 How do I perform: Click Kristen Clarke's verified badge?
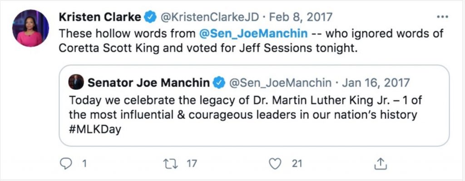click(150, 17)
